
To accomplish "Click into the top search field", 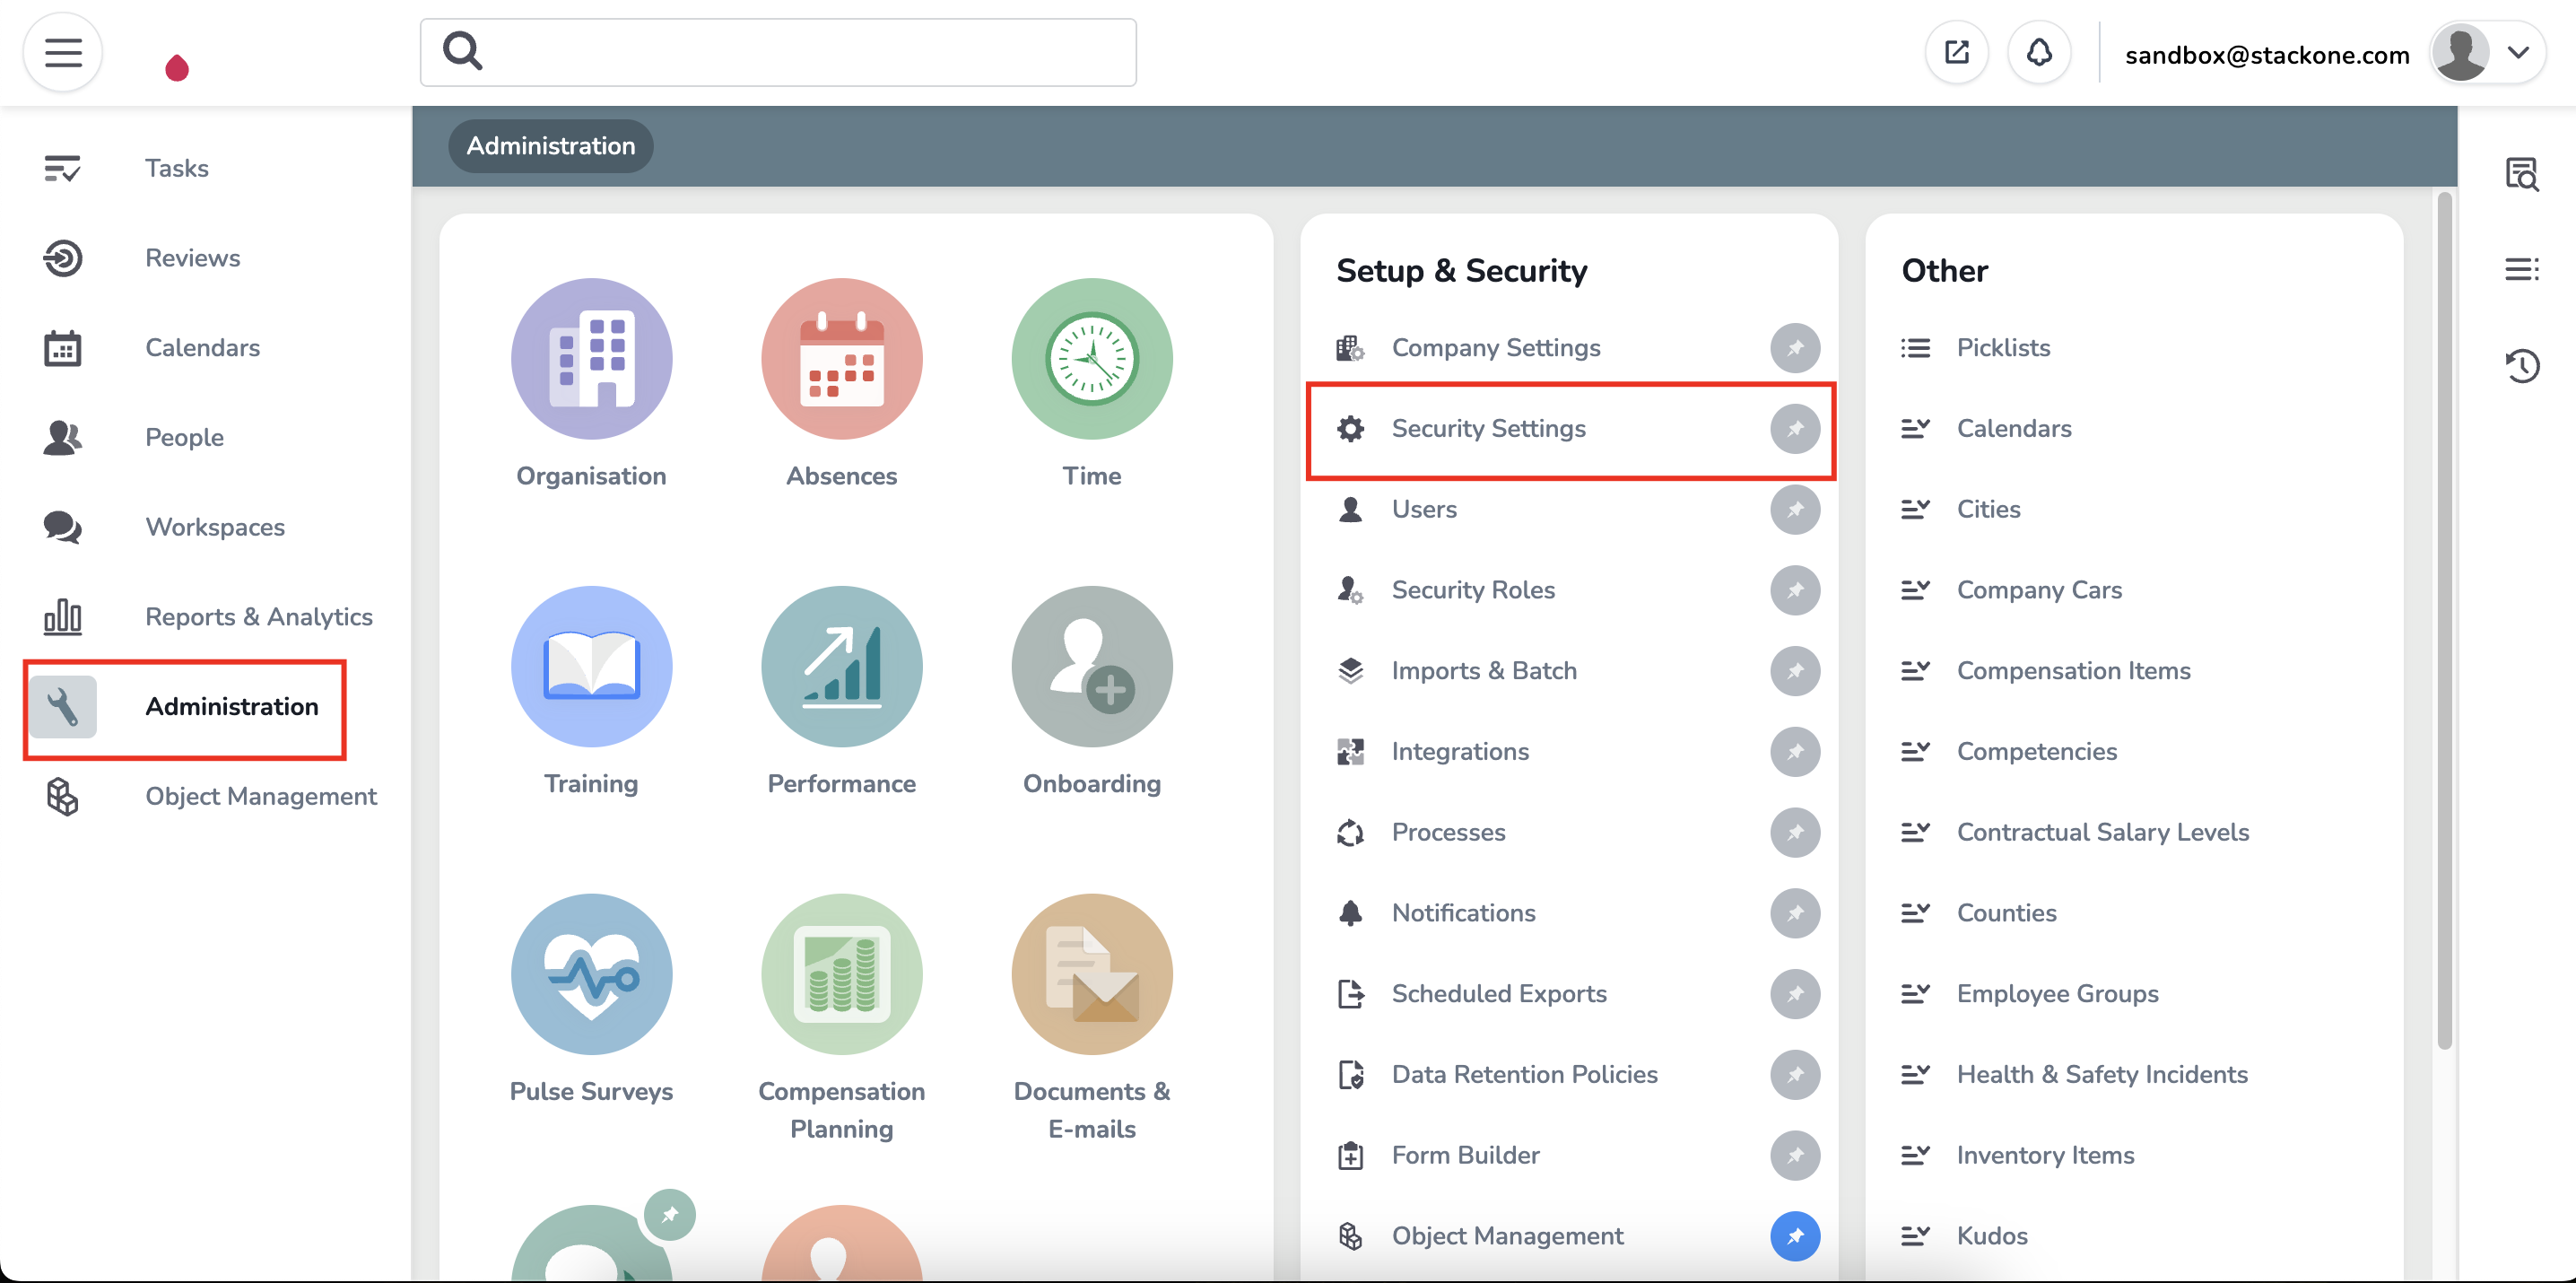I will (x=800, y=53).
